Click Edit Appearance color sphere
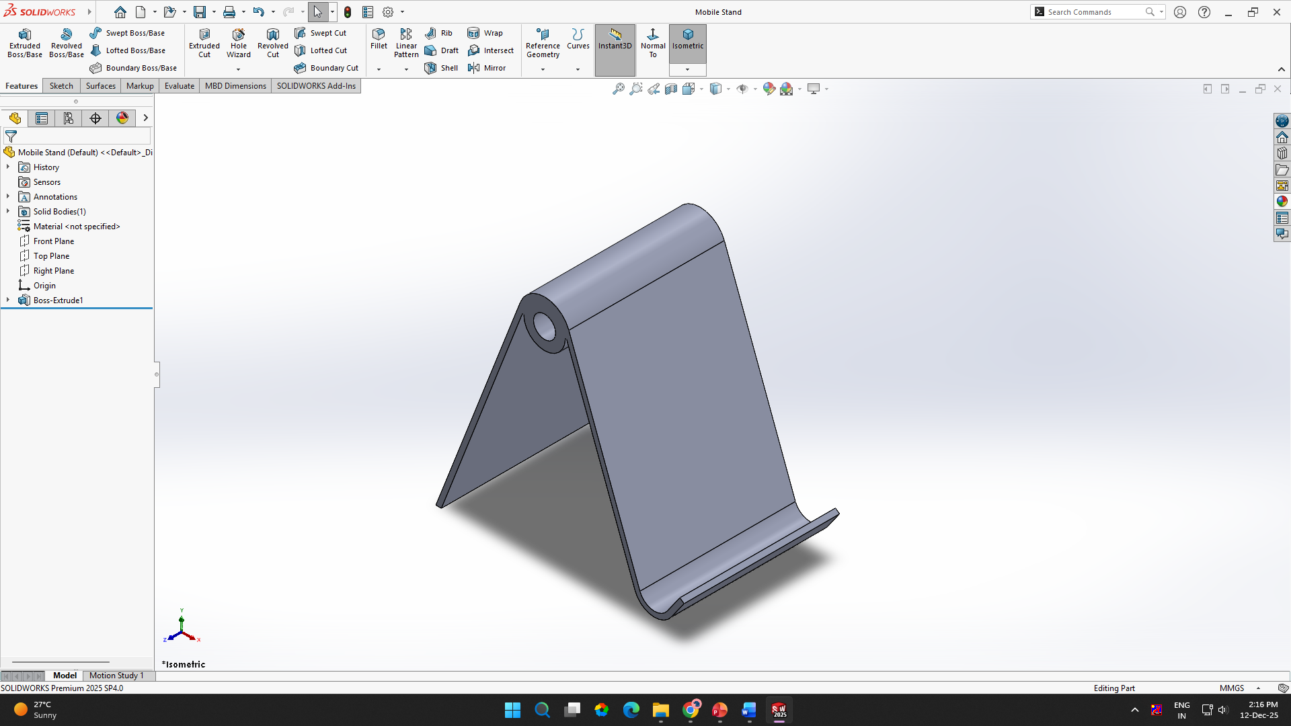Screen dimensions: 1291x726 [769, 89]
